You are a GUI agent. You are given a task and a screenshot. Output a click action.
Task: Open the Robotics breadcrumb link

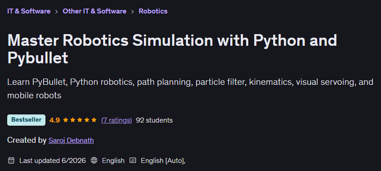click(153, 11)
